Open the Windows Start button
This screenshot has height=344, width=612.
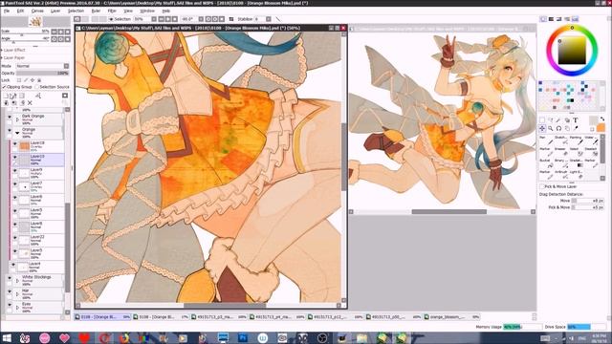[x=7, y=337]
